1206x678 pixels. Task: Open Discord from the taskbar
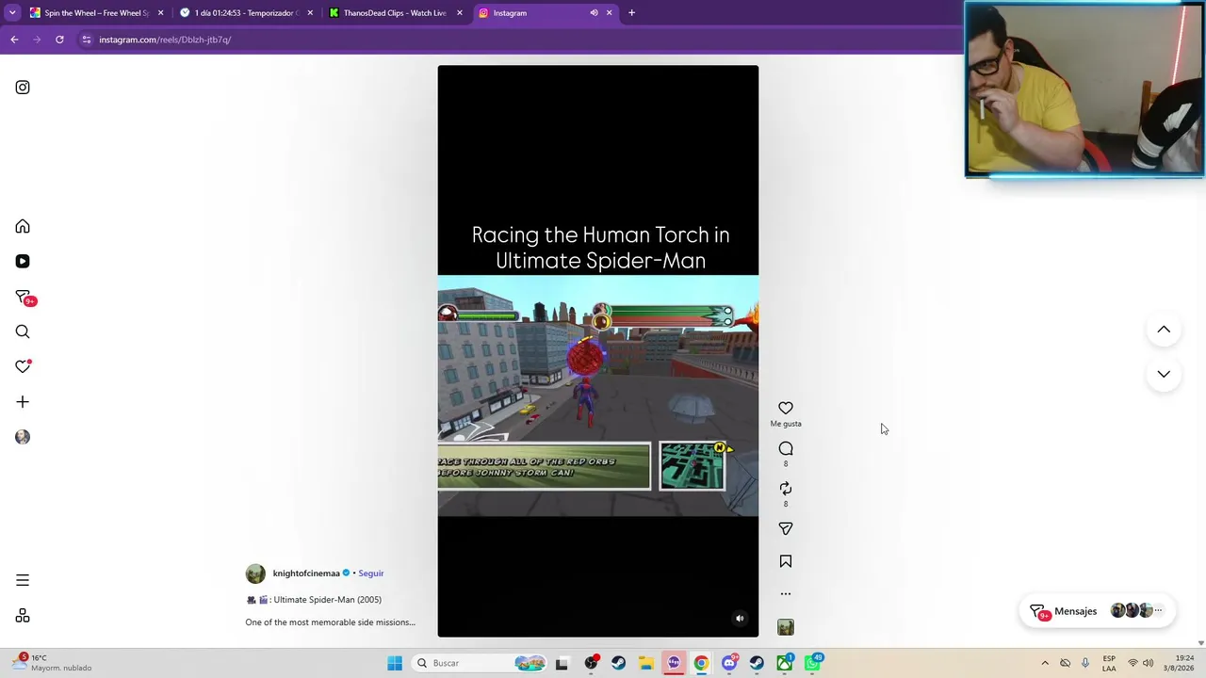tap(729, 664)
